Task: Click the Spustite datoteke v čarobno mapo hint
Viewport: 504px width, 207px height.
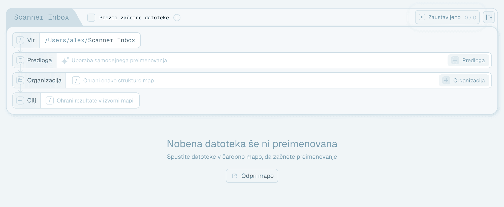Action: 252,157
